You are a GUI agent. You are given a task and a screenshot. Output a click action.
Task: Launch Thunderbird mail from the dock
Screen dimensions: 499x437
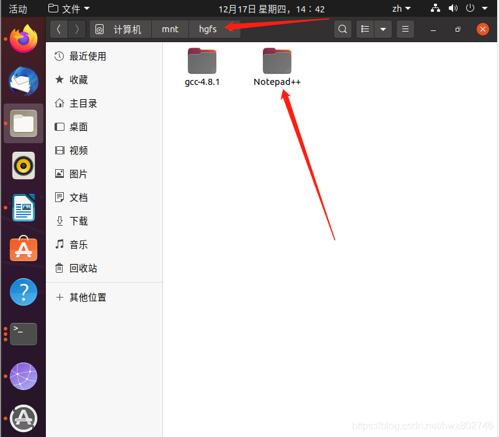pyautogui.click(x=23, y=81)
